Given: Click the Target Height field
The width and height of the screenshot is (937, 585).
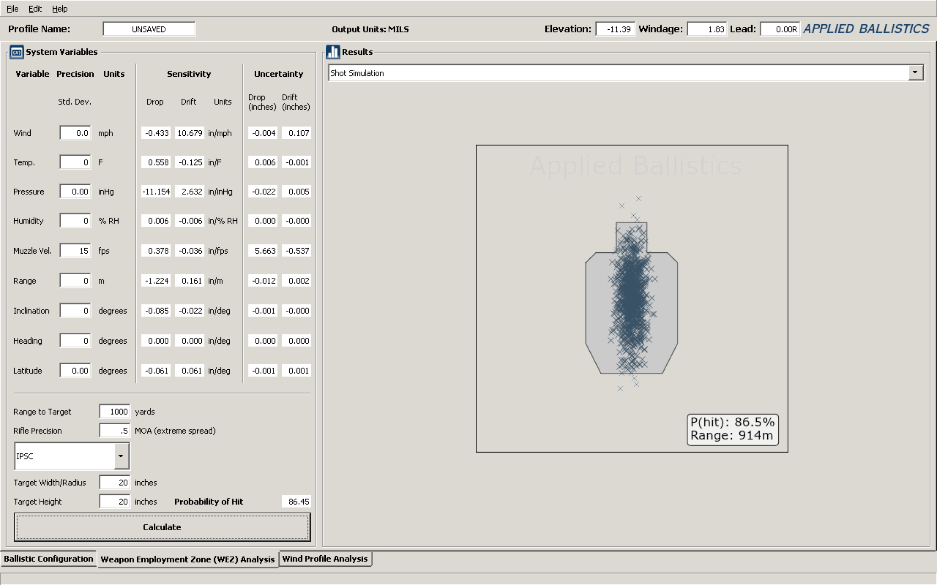Looking at the screenshot, I should coord(115,501).
